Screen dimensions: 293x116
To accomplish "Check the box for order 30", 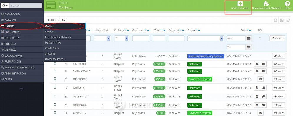I will 55,63.
